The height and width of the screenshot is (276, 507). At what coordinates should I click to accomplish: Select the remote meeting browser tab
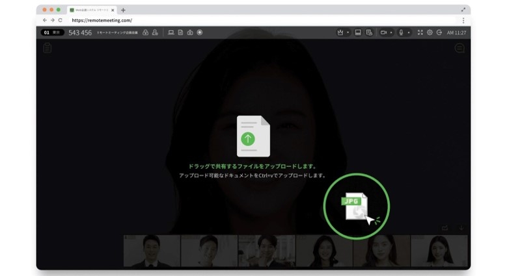tap(90, 10)
